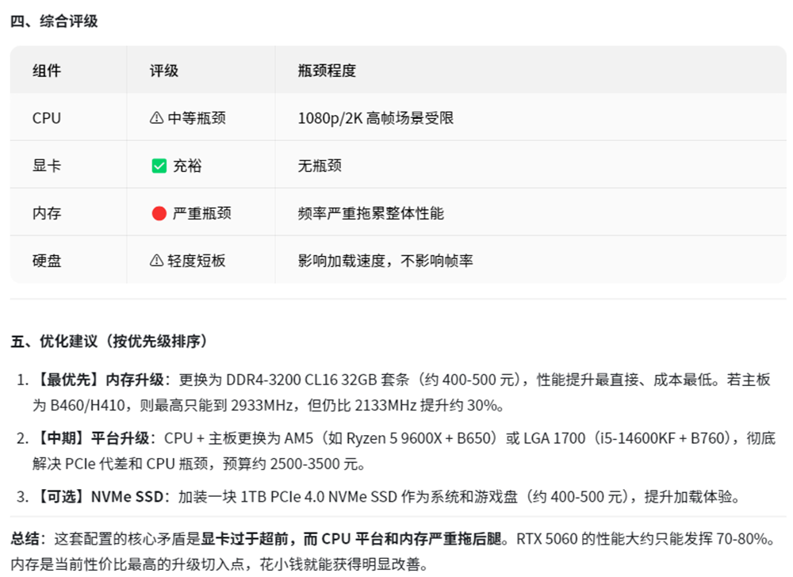This screenshot has height=577, width=793.
Task: Select the heading 五、优化建议（按优先级排序）
Action: 109,341
